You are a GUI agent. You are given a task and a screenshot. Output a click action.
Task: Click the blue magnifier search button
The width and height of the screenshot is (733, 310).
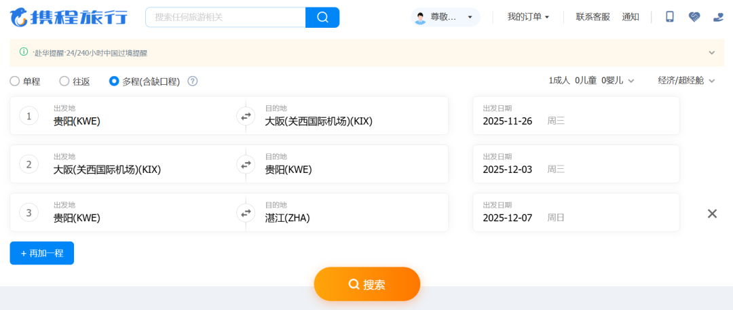pyautogui.click(x=322, y=18)
